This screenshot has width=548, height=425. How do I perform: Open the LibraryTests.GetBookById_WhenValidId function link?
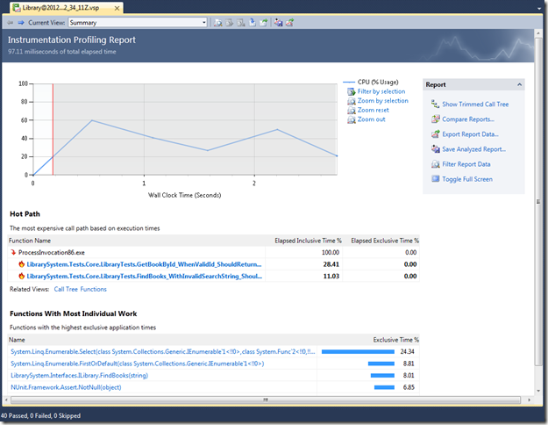(144, 264)
